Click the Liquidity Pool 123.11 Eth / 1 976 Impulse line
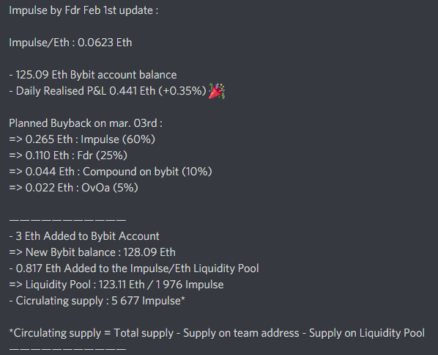438x355 pixels. (116, 285)
